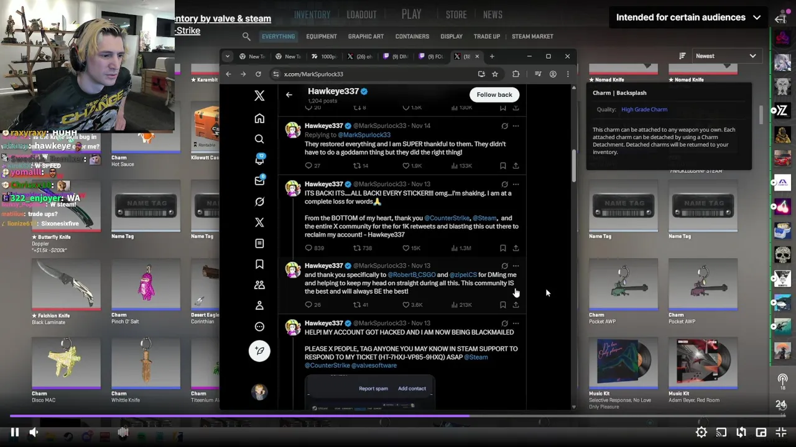This screenshot has height=447, width=796.
Task: Bookmark the 'They restored everything' tweet
Action: (502, 166)
